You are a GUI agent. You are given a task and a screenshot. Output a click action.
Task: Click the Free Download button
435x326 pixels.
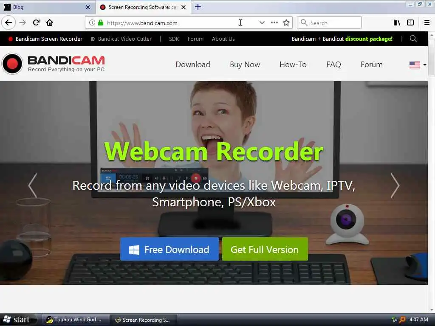169,249
